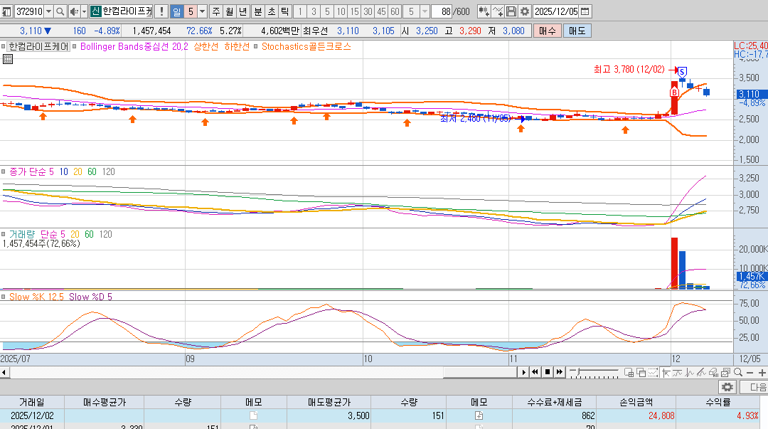Screen dimensions: 768x429
Task: Click the data grid icon under stock name
Action: coord(7,59)
